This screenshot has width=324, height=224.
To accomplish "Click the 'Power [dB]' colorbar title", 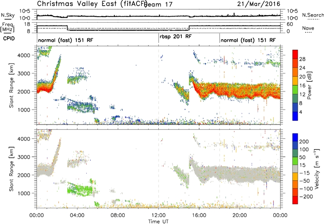I will click(309, 85).
